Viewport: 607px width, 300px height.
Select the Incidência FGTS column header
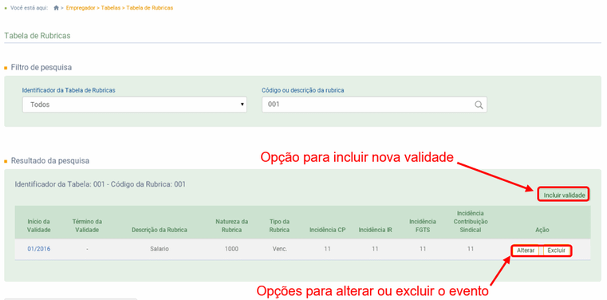click(x=423, y=226)
